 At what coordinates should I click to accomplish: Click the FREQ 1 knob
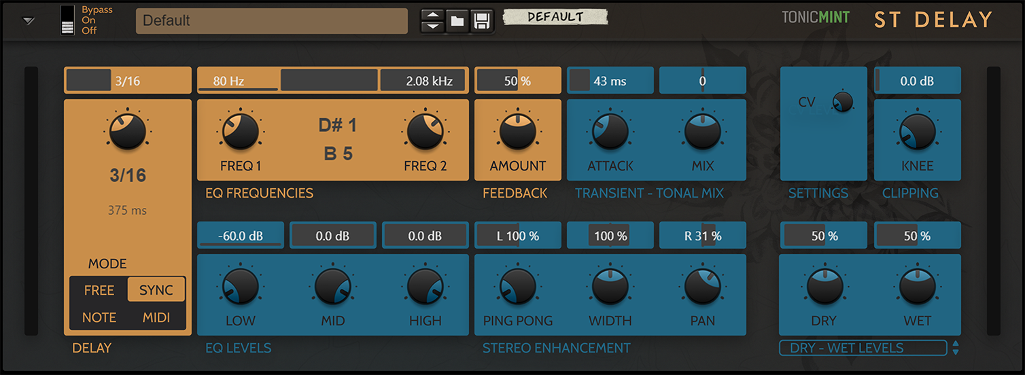click(241, 132)
